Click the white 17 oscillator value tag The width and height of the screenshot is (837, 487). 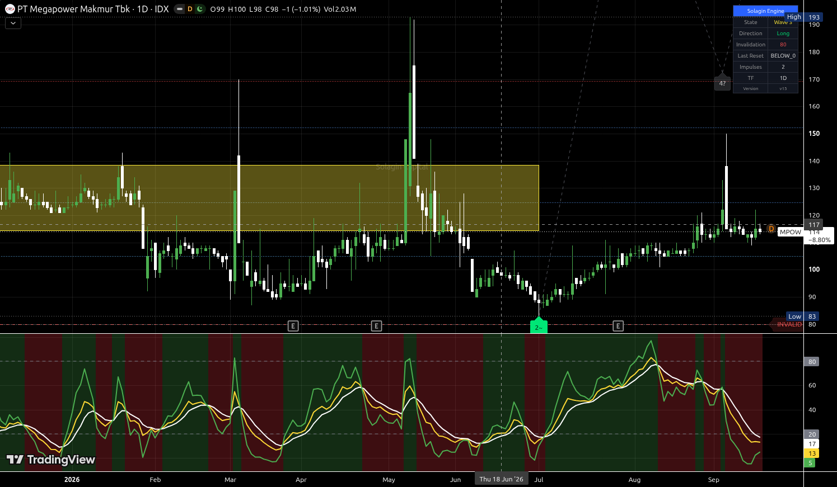tap(812, 444)
